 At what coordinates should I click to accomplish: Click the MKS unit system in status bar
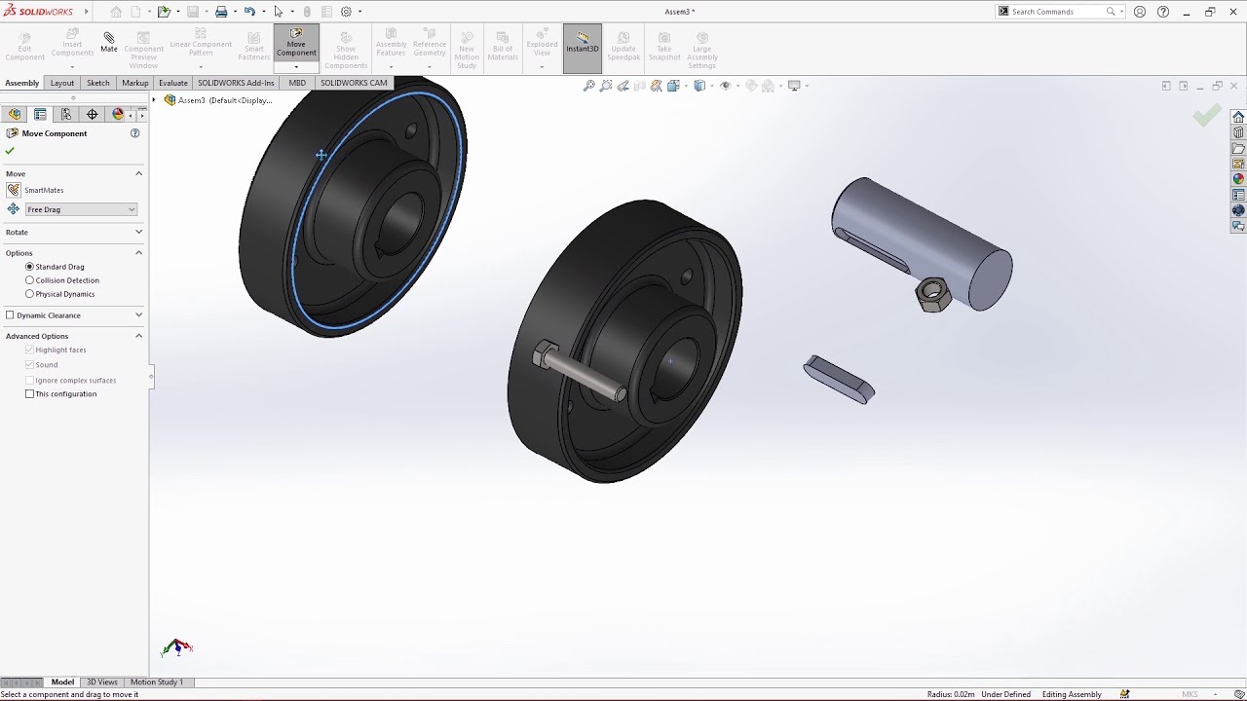[1190, 694]
